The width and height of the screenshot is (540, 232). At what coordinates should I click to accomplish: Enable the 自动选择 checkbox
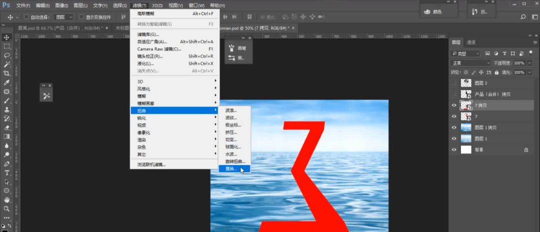point(26,17)
